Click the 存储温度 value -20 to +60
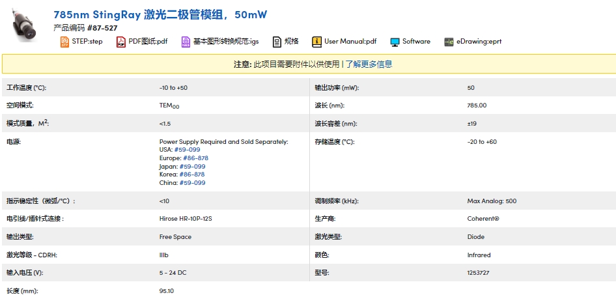 [x=482, y=142]
